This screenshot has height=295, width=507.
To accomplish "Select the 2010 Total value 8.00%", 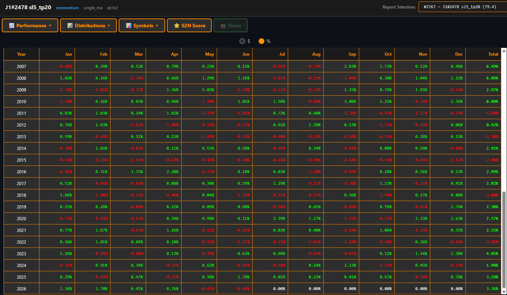I will [492, 101].
